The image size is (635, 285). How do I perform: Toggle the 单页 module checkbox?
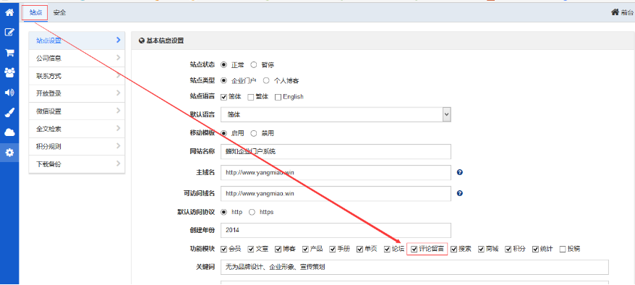(359, 250)
